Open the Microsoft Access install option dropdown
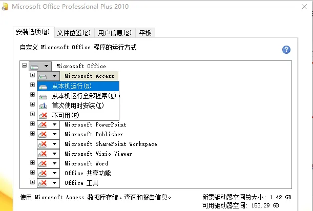 point(48,76)
